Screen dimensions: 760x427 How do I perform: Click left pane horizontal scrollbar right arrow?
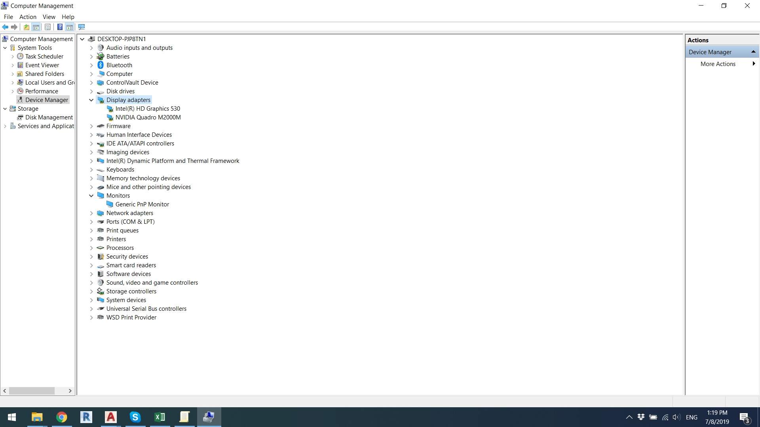click(x=70, y=391)
